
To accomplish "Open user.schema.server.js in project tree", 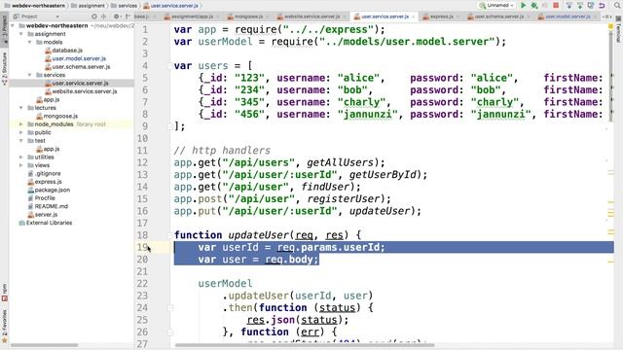I will click(81, 67).
